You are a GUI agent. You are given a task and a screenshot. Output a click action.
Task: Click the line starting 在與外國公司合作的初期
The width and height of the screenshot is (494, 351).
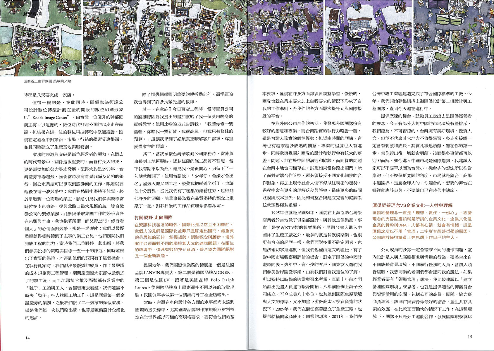pos(317,123)
